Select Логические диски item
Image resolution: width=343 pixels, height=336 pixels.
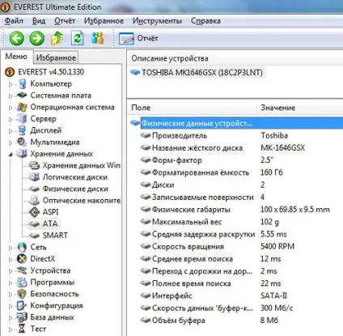[x=75, y=177]
